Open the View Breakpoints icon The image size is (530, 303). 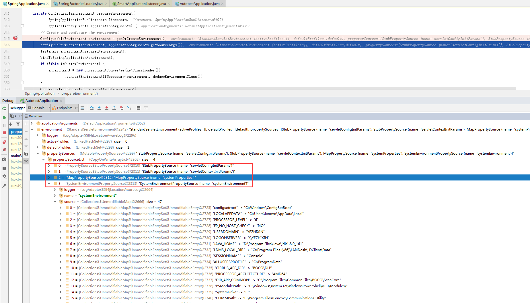pyautogui.click(x=4, y=142)
